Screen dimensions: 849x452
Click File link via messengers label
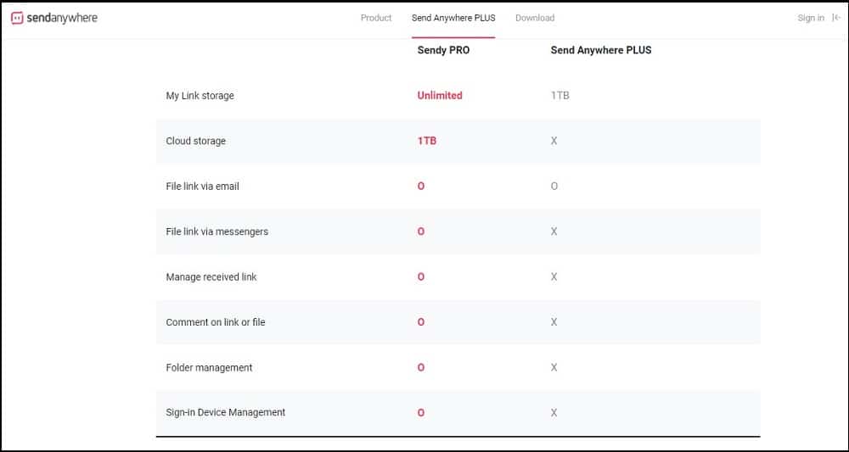point(217,232)
